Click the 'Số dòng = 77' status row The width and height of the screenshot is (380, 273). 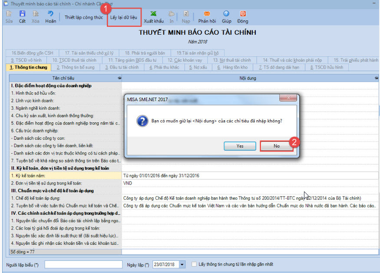66,252
